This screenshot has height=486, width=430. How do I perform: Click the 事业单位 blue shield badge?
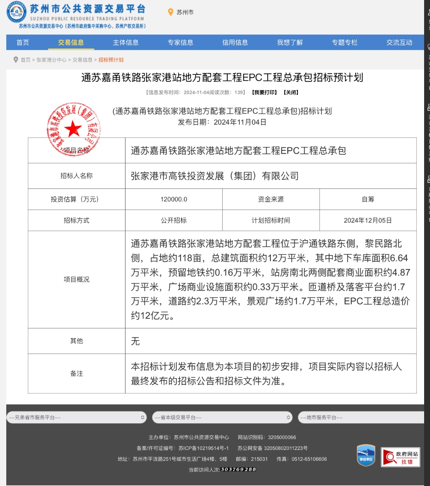pos(366,456)
